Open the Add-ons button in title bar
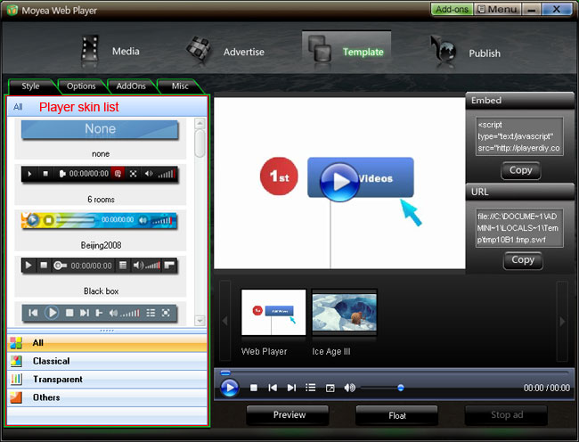The image size is (579, 442). coord(452,9)
